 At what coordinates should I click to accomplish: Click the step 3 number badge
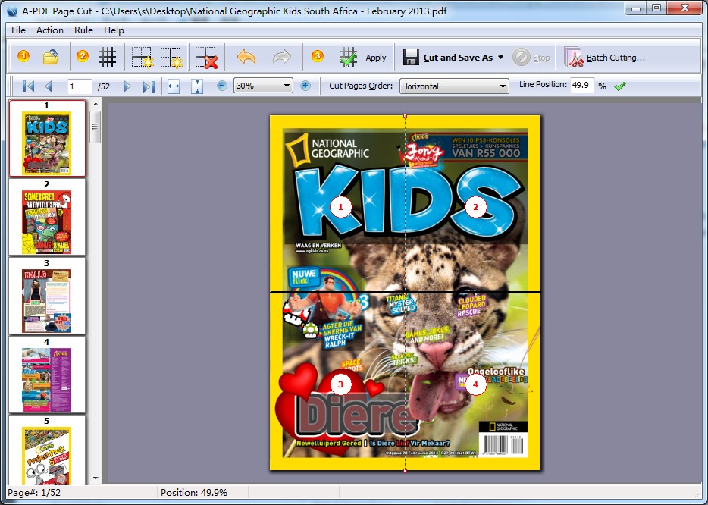318,56
